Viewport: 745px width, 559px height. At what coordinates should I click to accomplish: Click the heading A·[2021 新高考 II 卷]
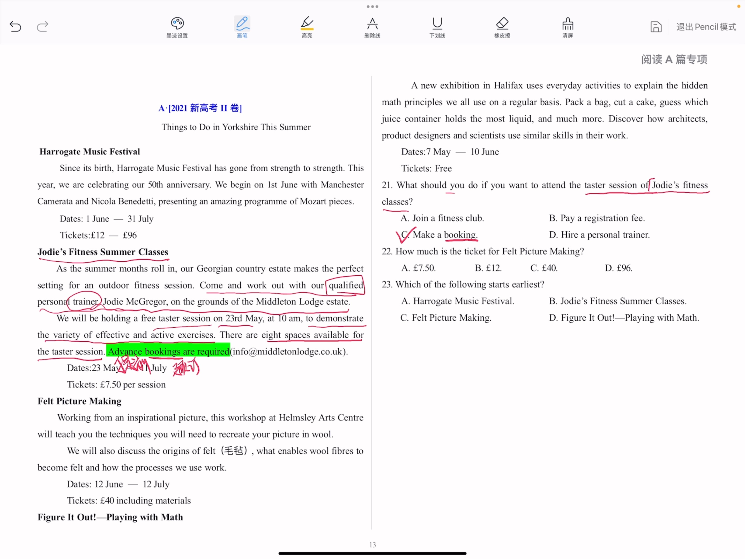pyautogui.click(x=200, y=108)
